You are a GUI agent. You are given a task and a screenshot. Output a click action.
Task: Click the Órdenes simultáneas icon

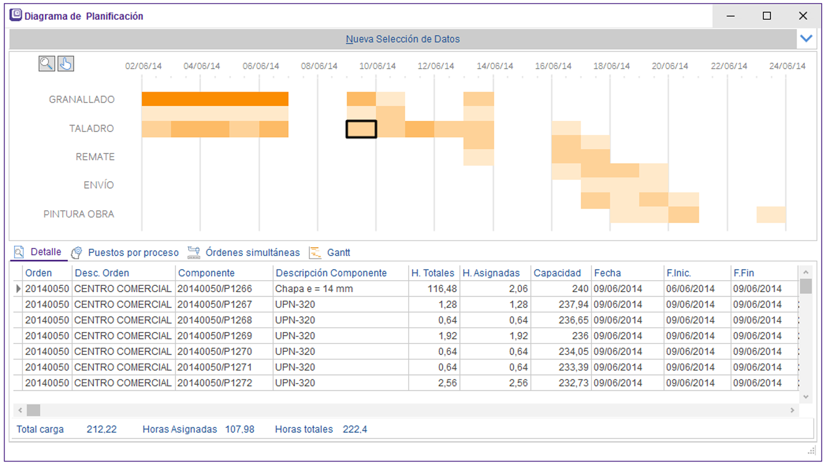[194, 253]
